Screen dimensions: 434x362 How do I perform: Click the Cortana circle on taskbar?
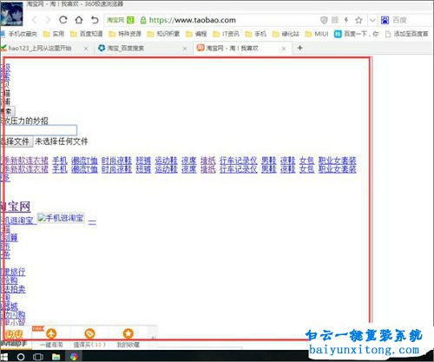[21, 357]
